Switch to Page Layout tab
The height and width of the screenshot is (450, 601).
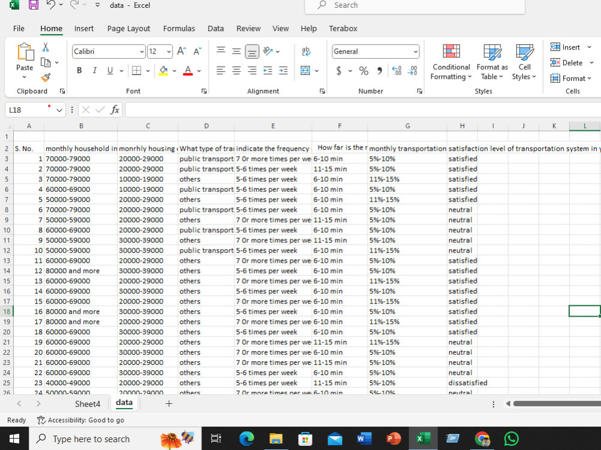click(x=129, y=28)
